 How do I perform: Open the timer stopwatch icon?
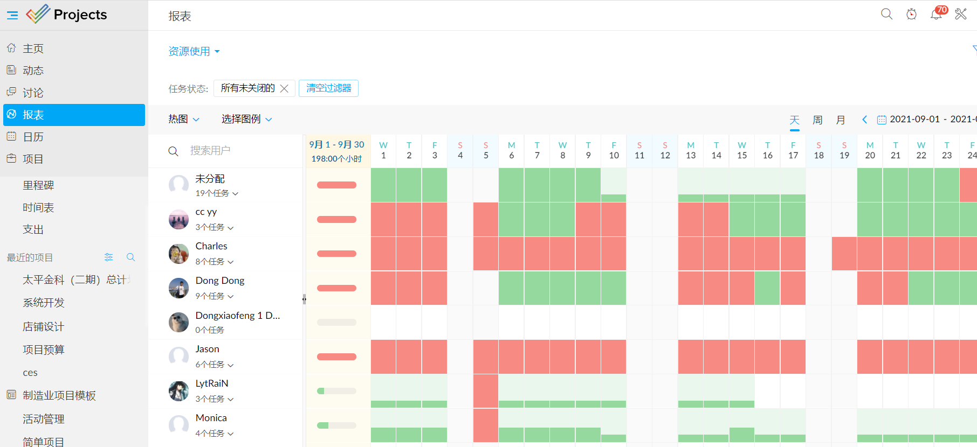click(x=911, y=14)
